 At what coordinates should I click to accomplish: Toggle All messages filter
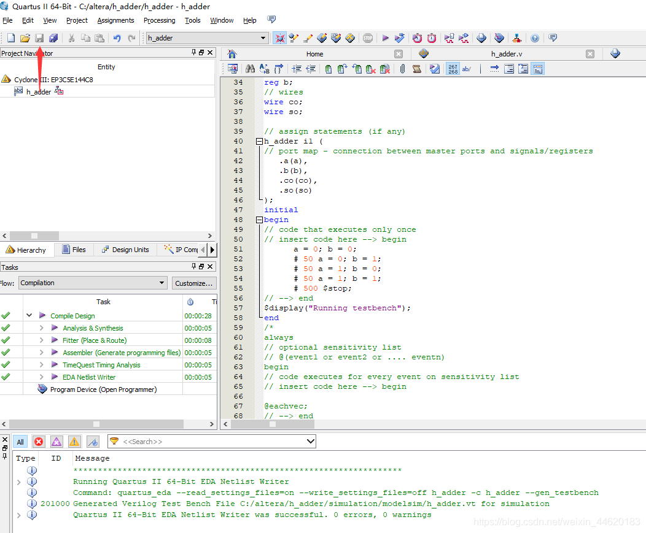pos(20,442)
